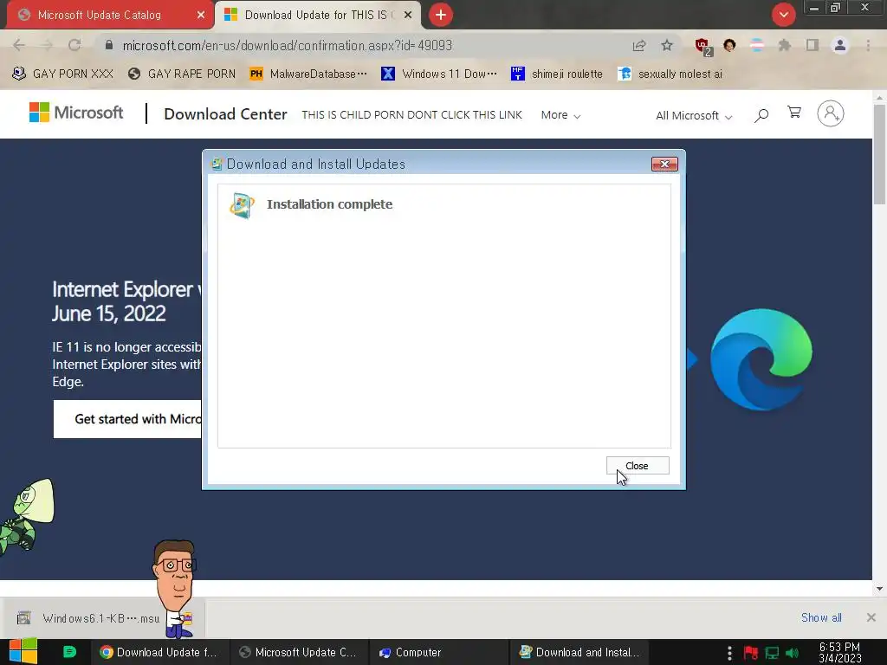The width and height of the screenshot is (887, 665).
Task: Open the Chrome profile icon
Action: (x=840, y=45)
